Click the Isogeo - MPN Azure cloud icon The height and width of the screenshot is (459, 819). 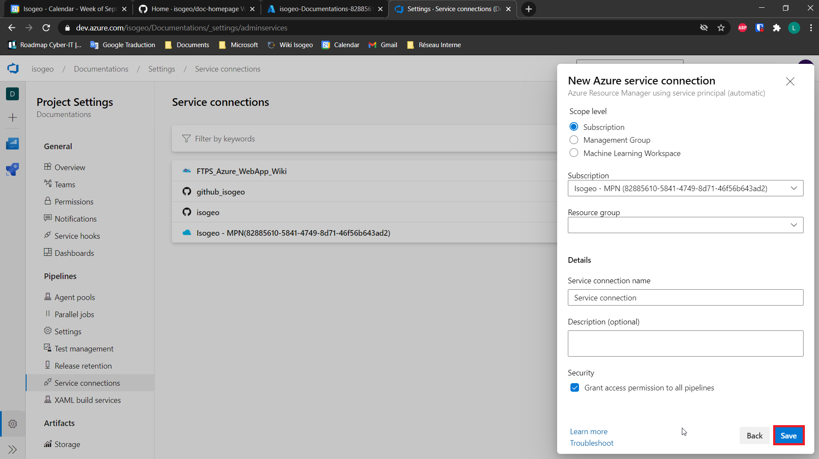point(187,232)
